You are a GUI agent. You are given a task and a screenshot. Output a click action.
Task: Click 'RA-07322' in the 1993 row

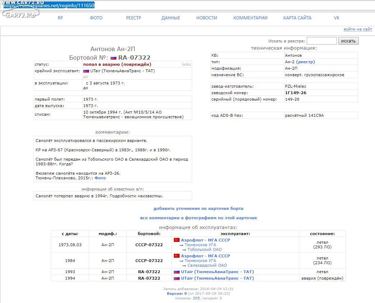click(x=149, y=272)
